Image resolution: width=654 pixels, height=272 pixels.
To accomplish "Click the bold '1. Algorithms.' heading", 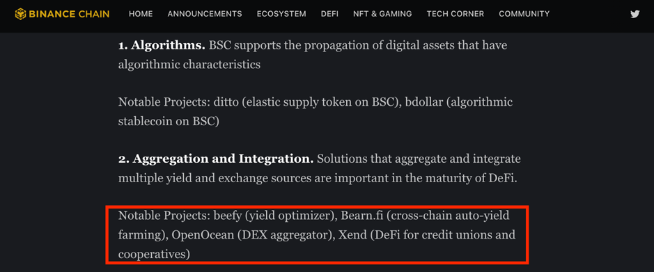I will point(162,45).
